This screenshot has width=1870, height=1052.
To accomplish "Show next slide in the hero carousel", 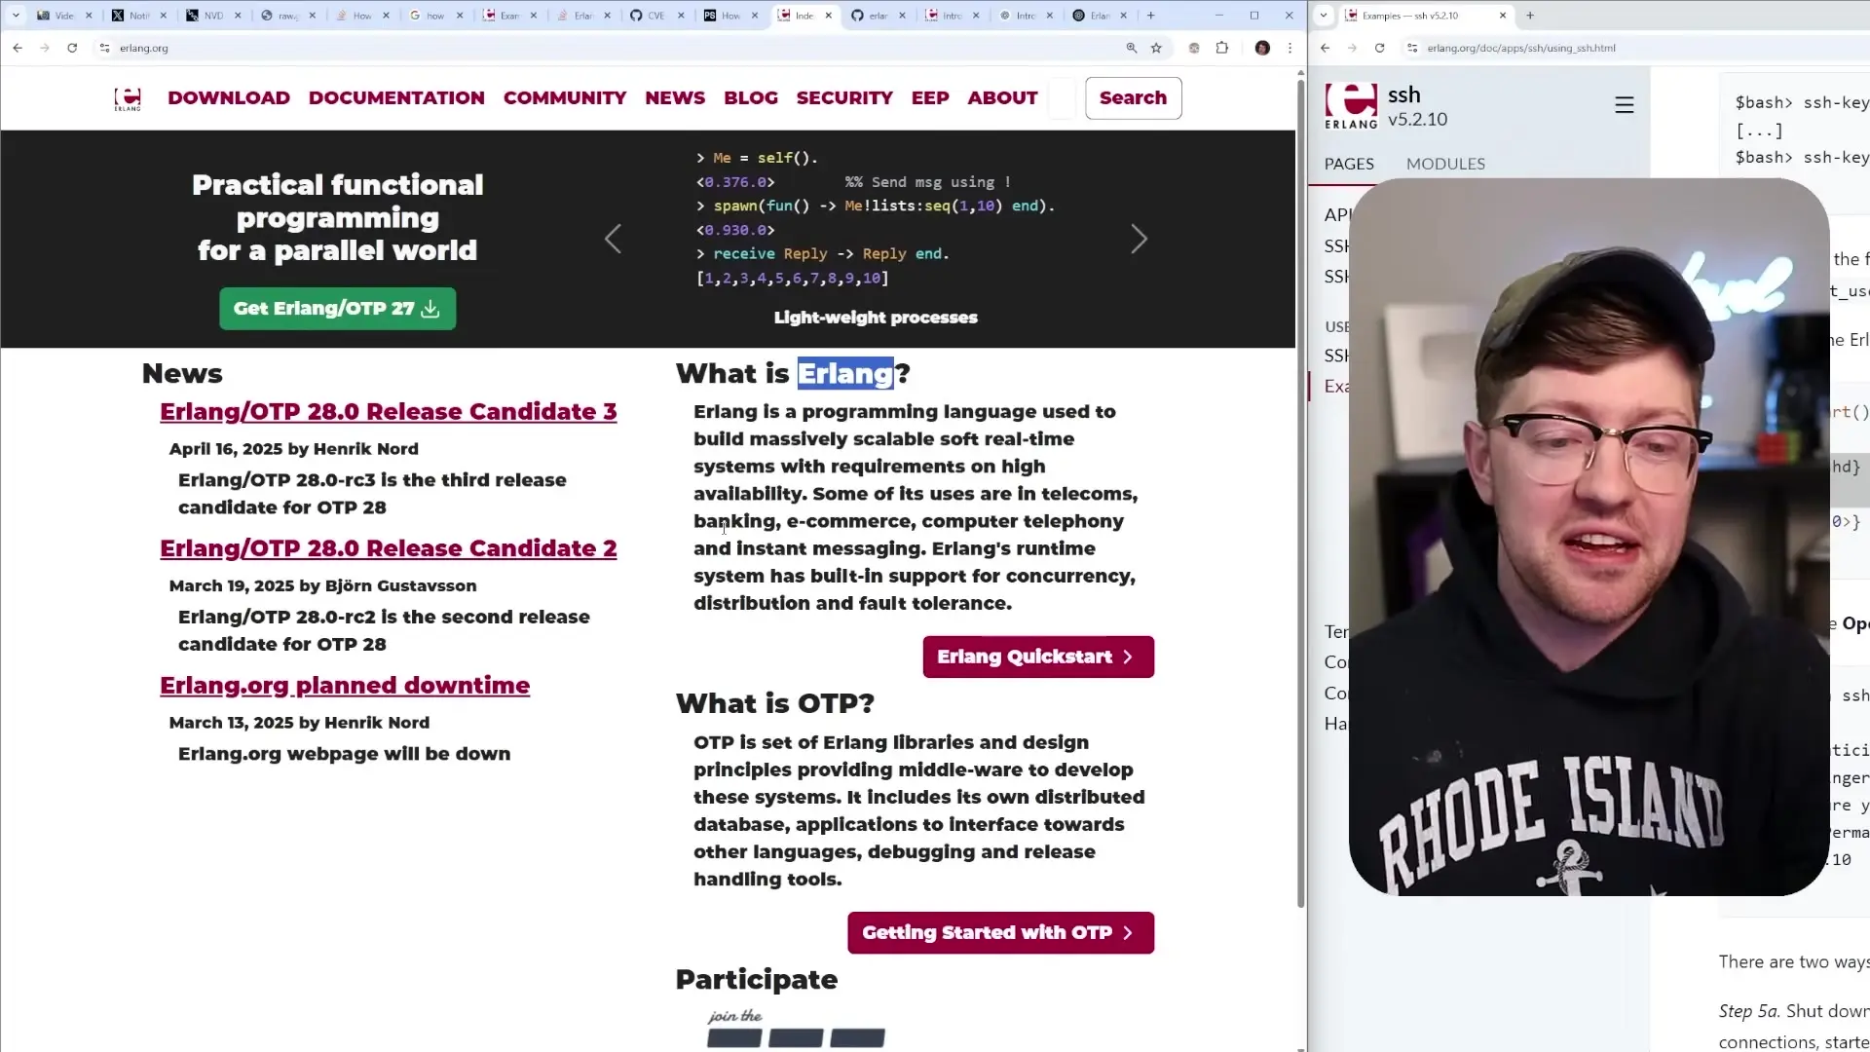I will point(1140,239).
